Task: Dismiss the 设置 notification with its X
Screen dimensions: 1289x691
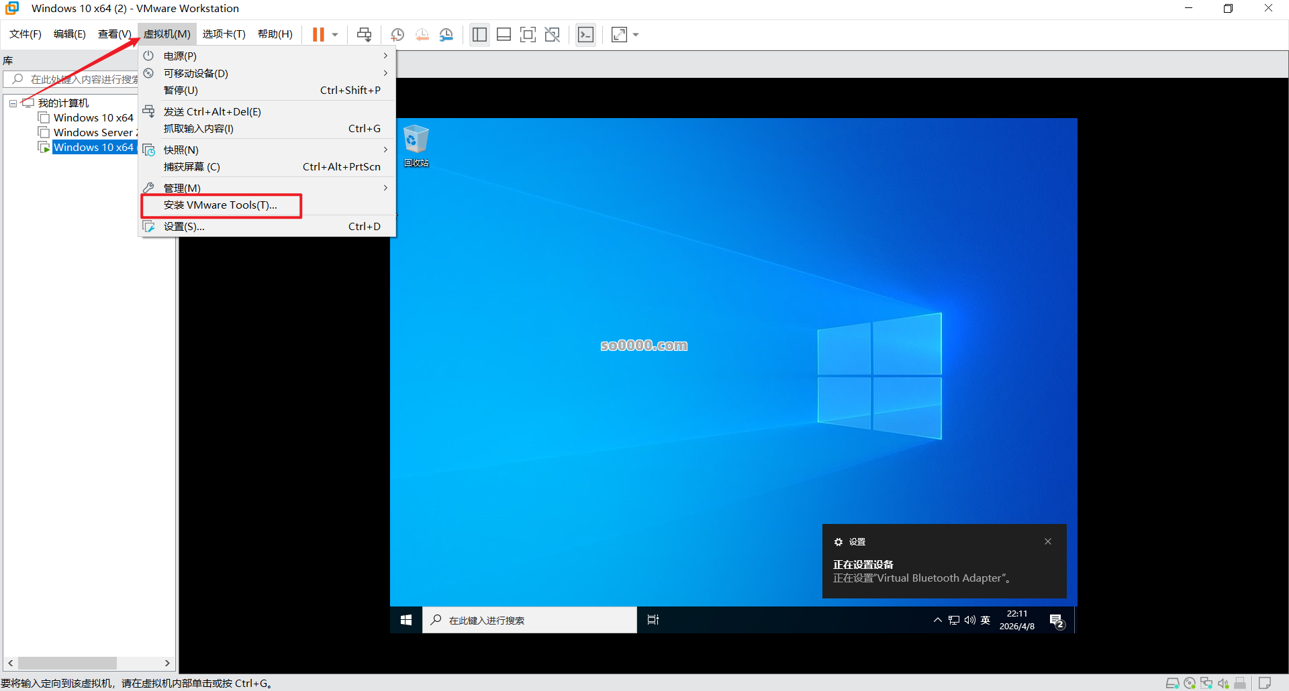Action: pos(1047,541)
